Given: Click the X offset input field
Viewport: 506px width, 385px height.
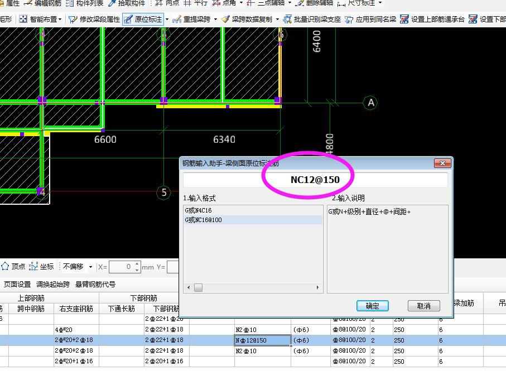Looking at the screenshot, I should [x=121, y=267].
